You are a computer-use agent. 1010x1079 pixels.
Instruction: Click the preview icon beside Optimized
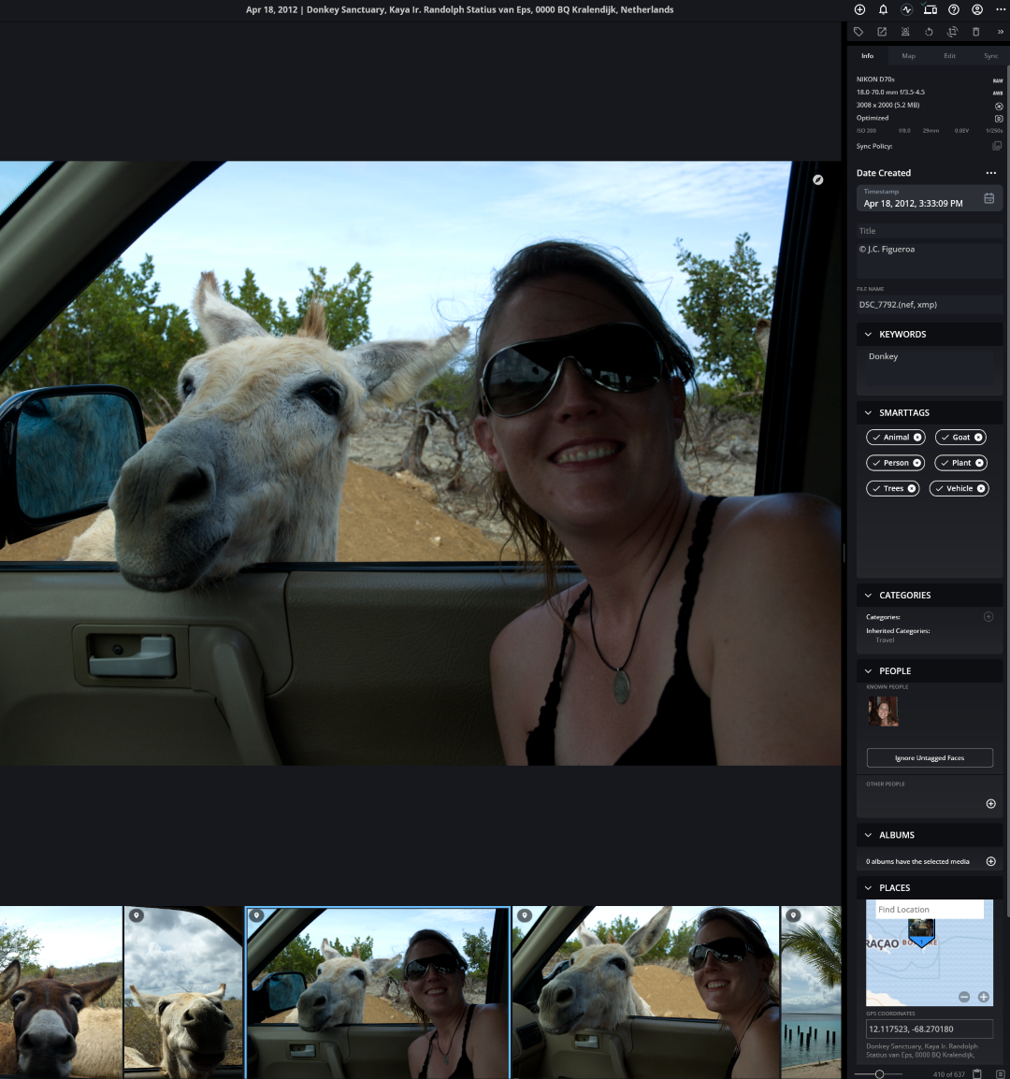999,119
